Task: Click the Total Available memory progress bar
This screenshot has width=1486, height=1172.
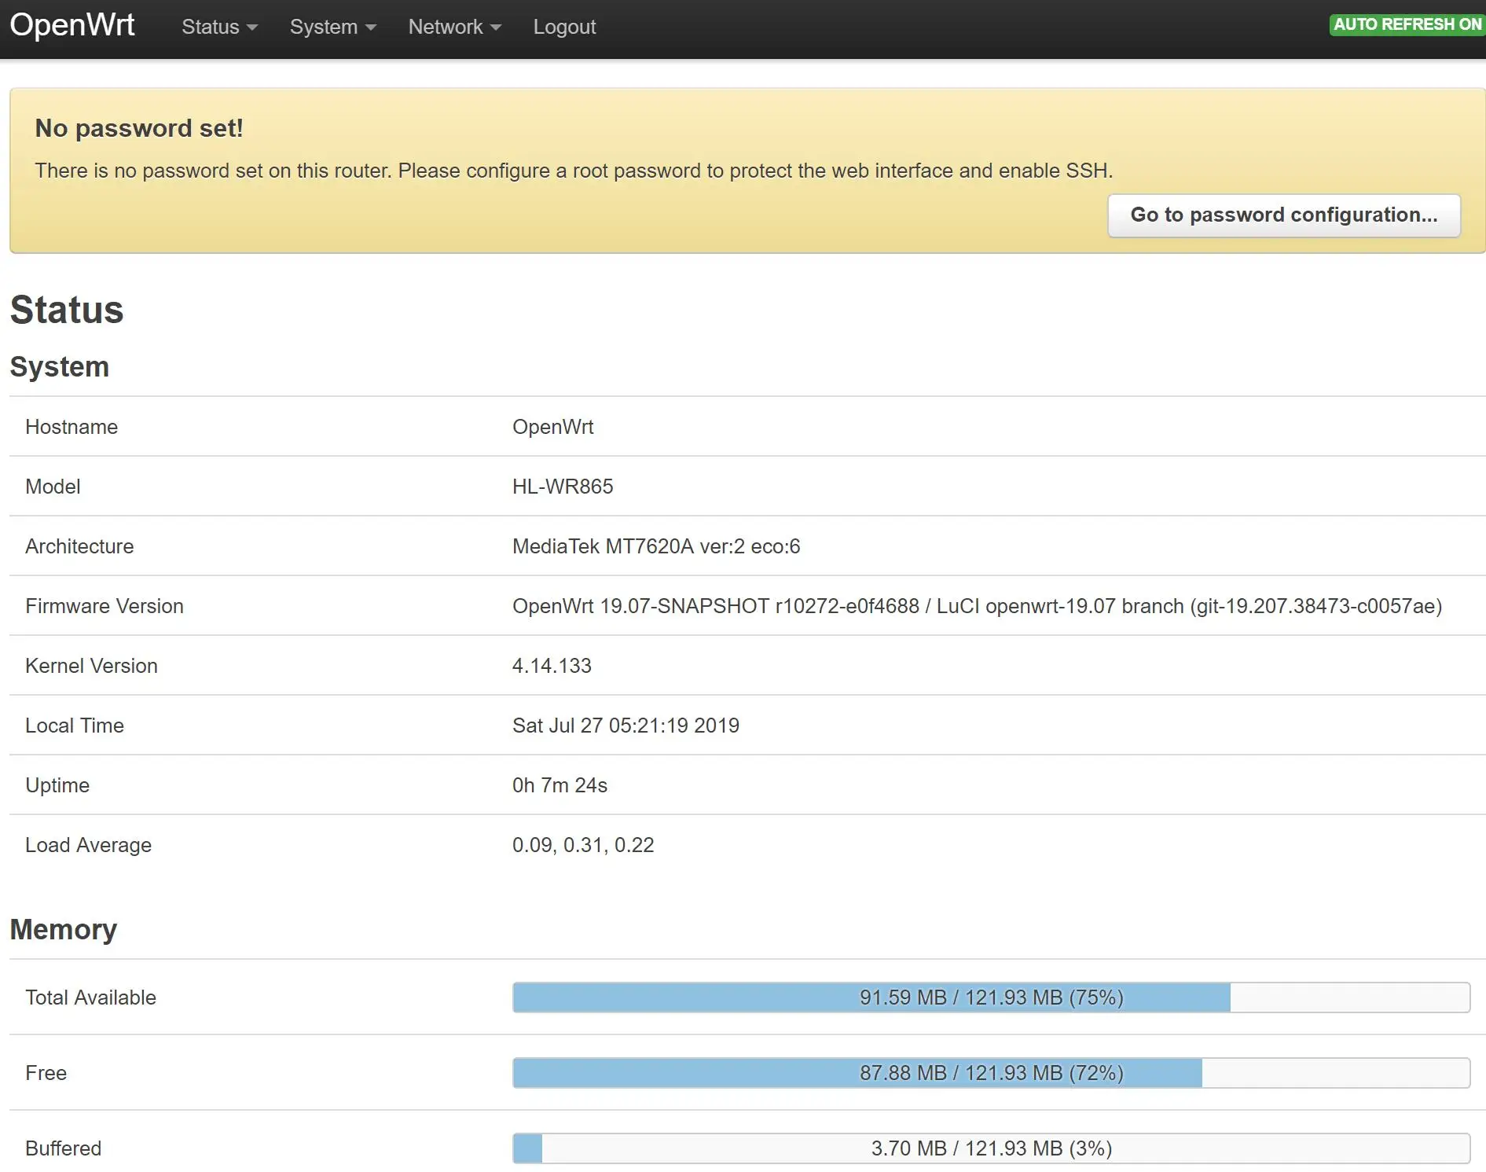Action: [991, 997]
